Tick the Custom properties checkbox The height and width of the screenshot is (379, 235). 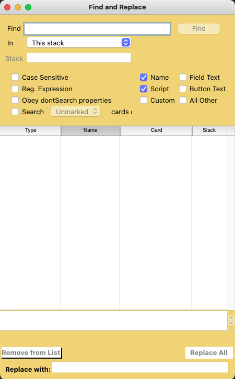coord(144,100)
